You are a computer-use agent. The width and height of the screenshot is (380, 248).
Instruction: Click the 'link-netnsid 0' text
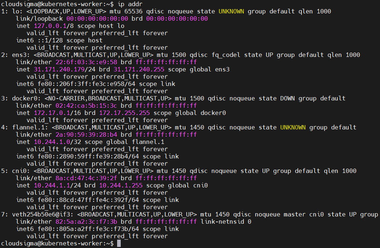pos(226,222)
